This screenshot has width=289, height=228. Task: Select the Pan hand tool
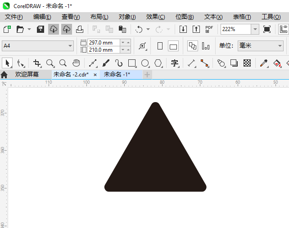[x=76, y=63]
